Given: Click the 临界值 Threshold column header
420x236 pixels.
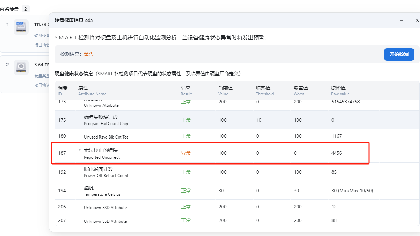Looking at the screenshot, I should click(x=265, y=91).
